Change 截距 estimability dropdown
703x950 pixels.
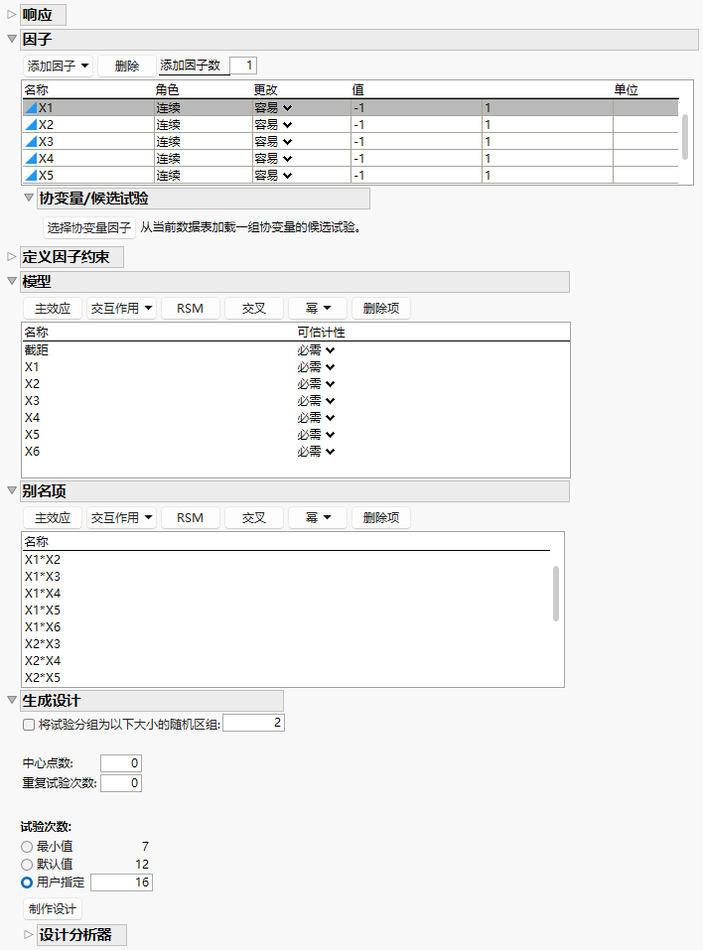pos(316,350)
